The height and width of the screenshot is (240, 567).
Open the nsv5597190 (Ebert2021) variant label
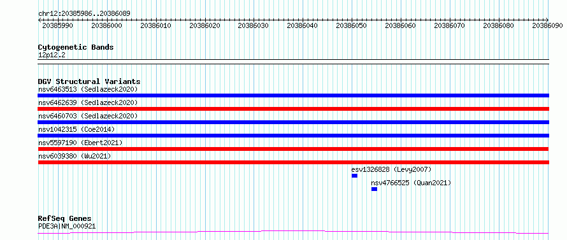(80, 143)
